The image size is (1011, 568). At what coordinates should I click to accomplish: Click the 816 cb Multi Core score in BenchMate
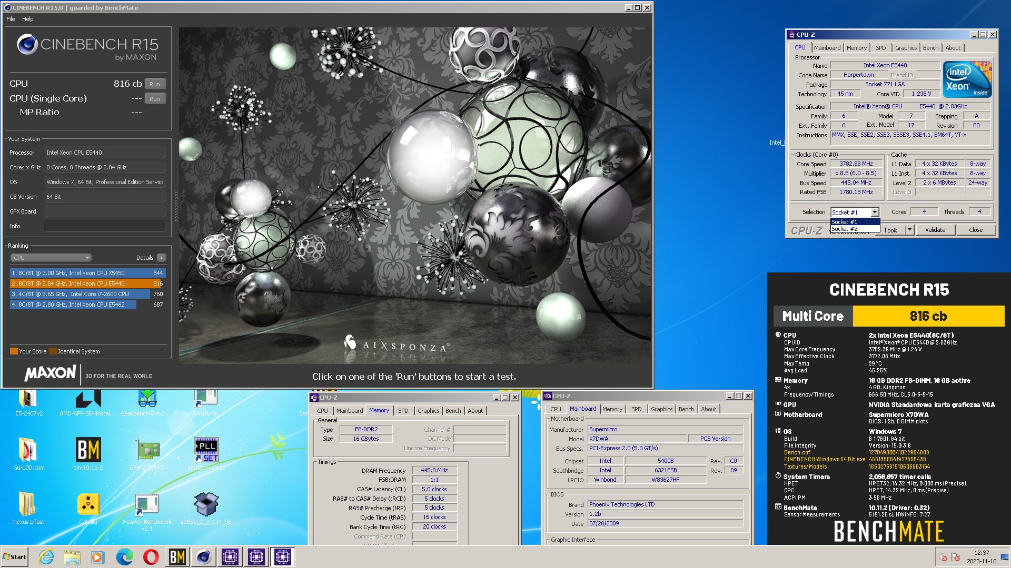pos(928,316)
